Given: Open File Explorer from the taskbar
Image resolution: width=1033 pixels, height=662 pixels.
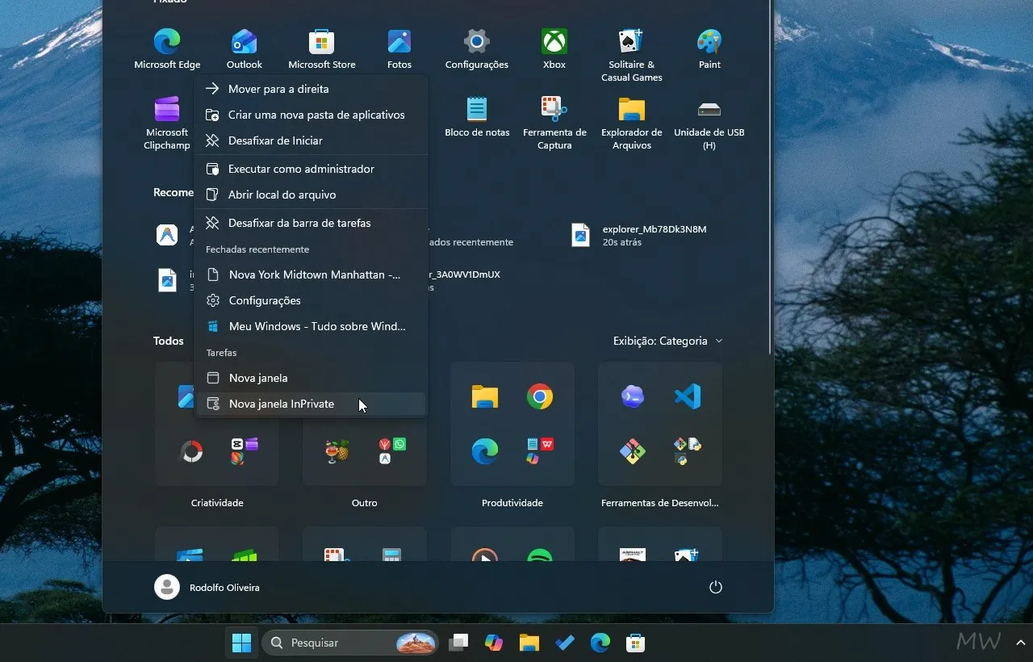Looking at the screenshot, I should point(529,643).
